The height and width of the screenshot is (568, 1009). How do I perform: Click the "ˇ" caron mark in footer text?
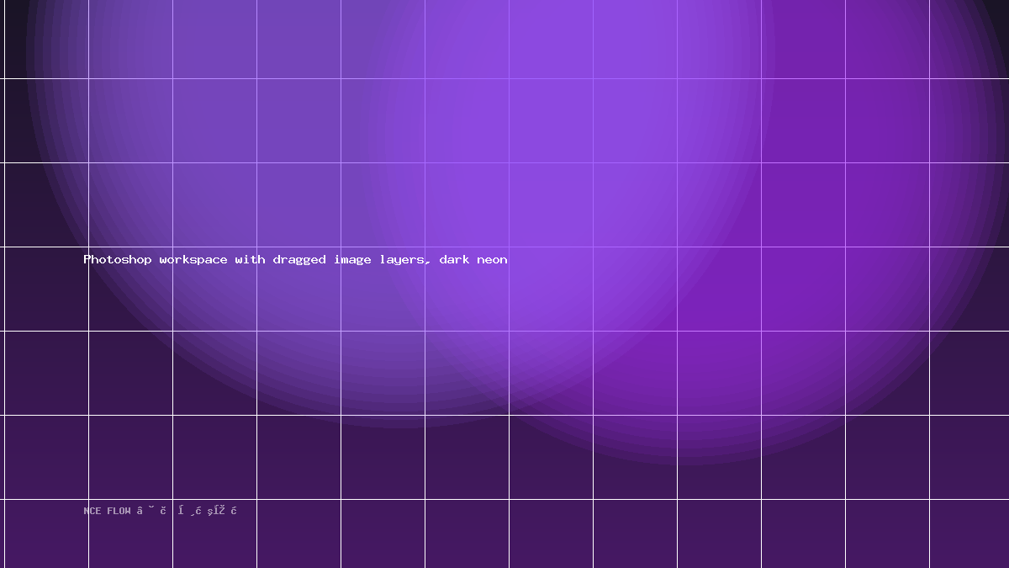pos(151,507)
